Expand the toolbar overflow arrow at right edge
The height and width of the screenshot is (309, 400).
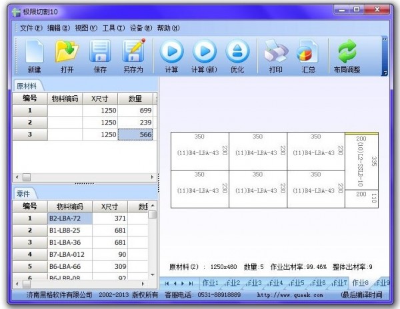tap(385, 72)
